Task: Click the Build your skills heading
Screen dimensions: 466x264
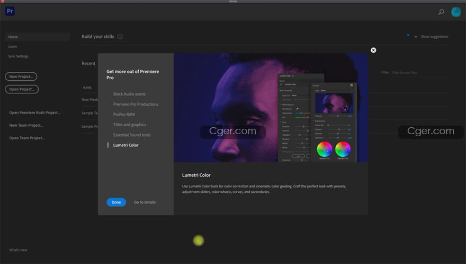Action: pos(98,36)
